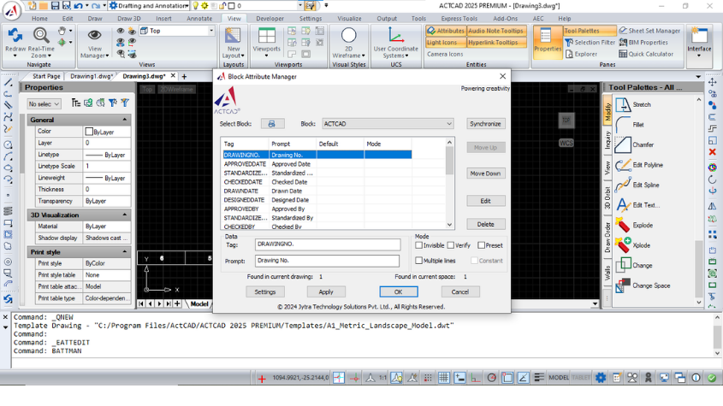This screenshot has height=406, width=723.
Task: Click into the Tag input field
Action: tap(328, 244)
